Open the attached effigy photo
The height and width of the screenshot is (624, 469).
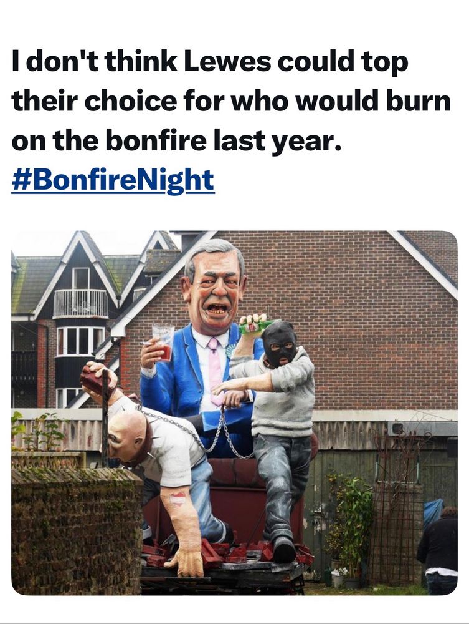pyautogui.click(x=234, y=412)
